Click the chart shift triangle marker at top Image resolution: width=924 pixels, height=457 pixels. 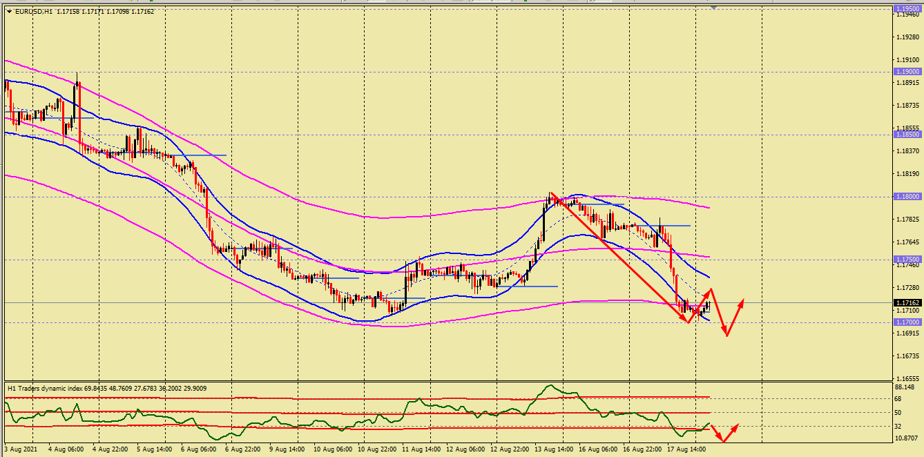pyautogui.click(x=713, y=8)
